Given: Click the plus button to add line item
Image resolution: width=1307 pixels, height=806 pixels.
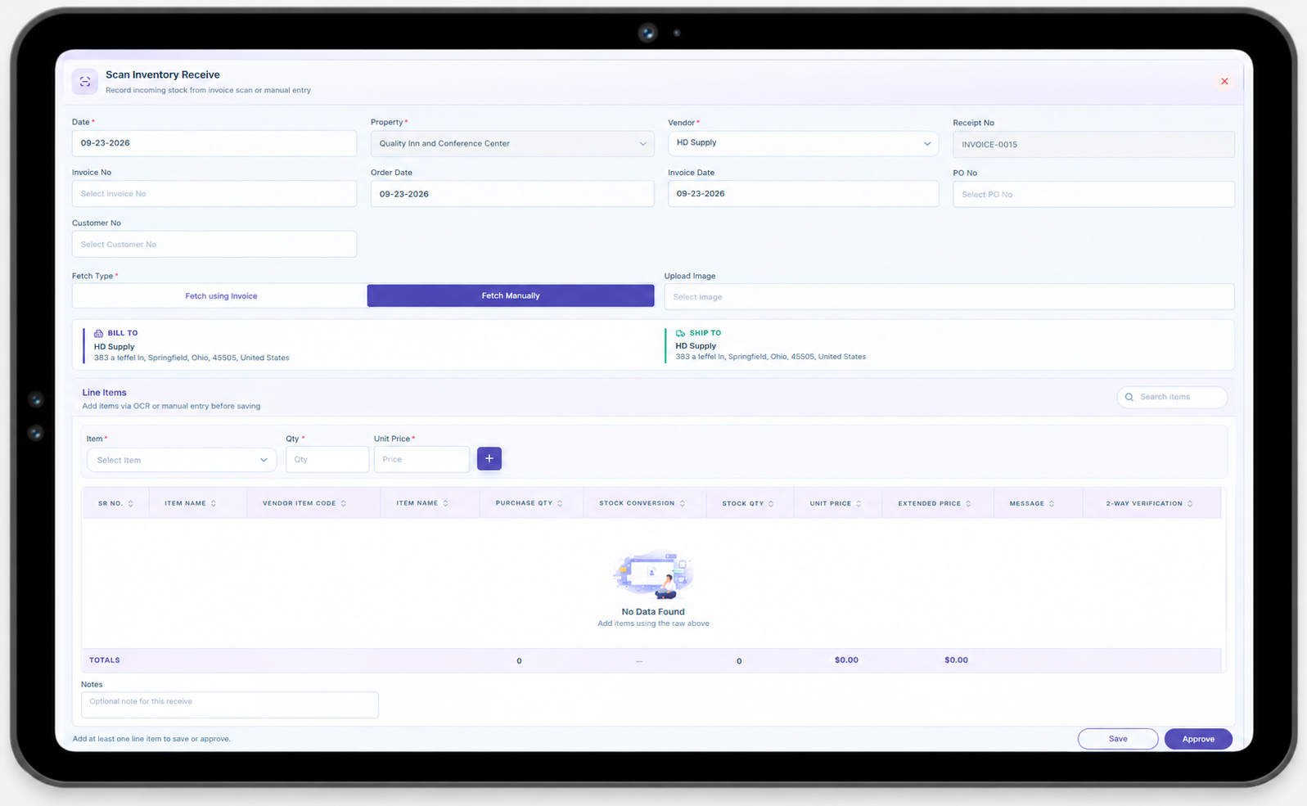Looking at the screenshot, I should [x=489, y=459].
